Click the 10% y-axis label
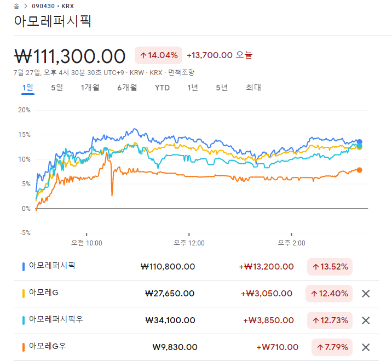Image resolution: width=392 pixels, height=361 pixels. (24, 159)
